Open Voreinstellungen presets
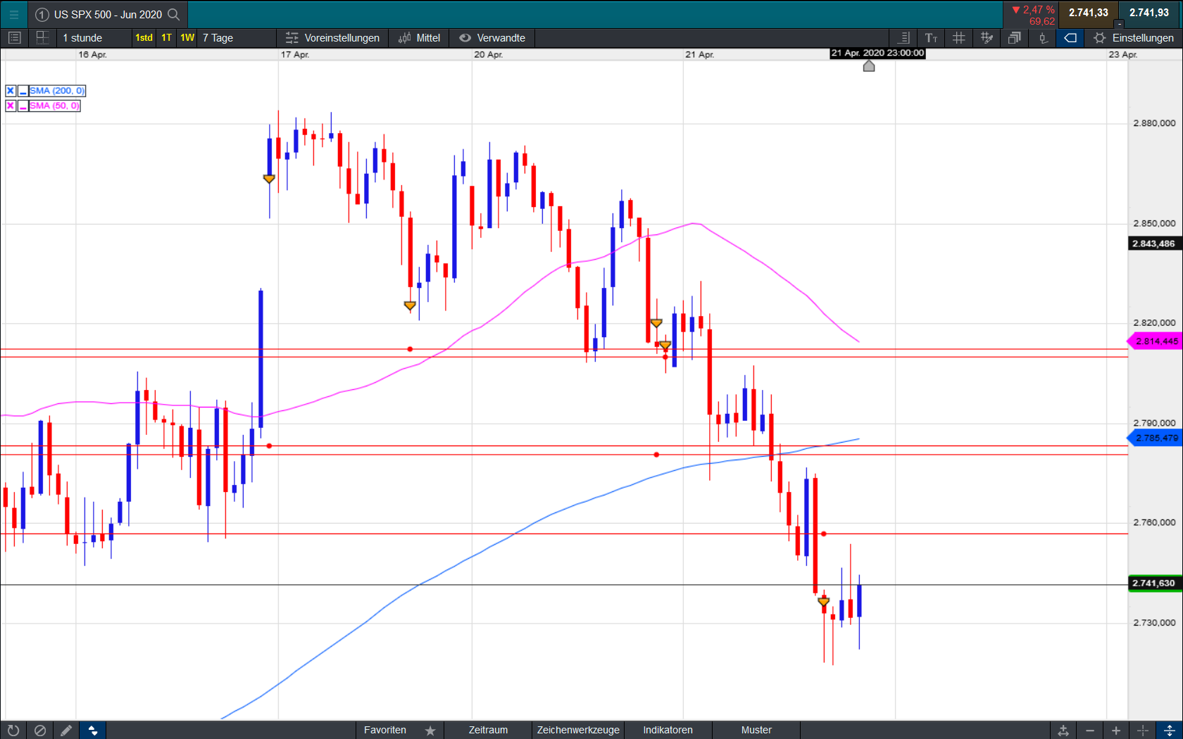Screen dimensions: 1183x739 tap(332, 38)
